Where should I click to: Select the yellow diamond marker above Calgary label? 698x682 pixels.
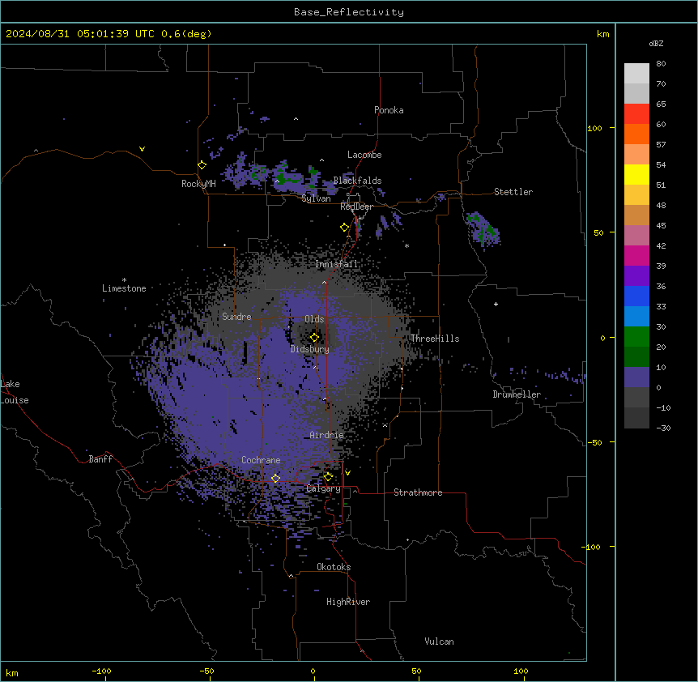tap(328, 477)
